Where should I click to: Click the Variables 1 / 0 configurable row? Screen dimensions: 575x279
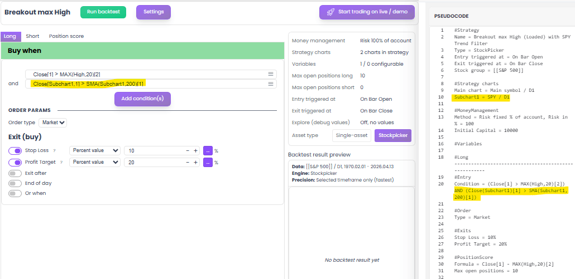click(352, 64)
